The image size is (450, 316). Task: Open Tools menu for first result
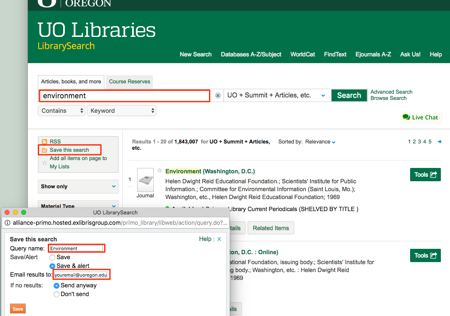(x=425, y=175)
